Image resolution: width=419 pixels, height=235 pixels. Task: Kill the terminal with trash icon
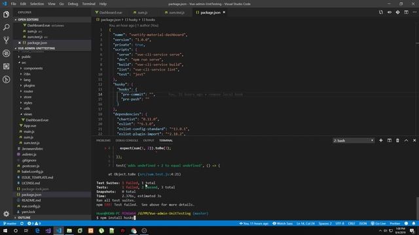[397, 140]
